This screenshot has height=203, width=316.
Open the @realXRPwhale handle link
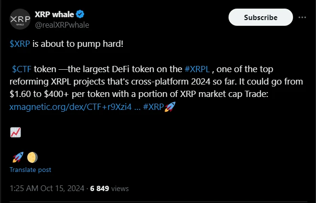point(62,25)
